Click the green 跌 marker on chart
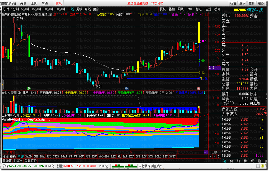Image resolution: width=269 pixels, height=171 pixels. click(29, 89)
